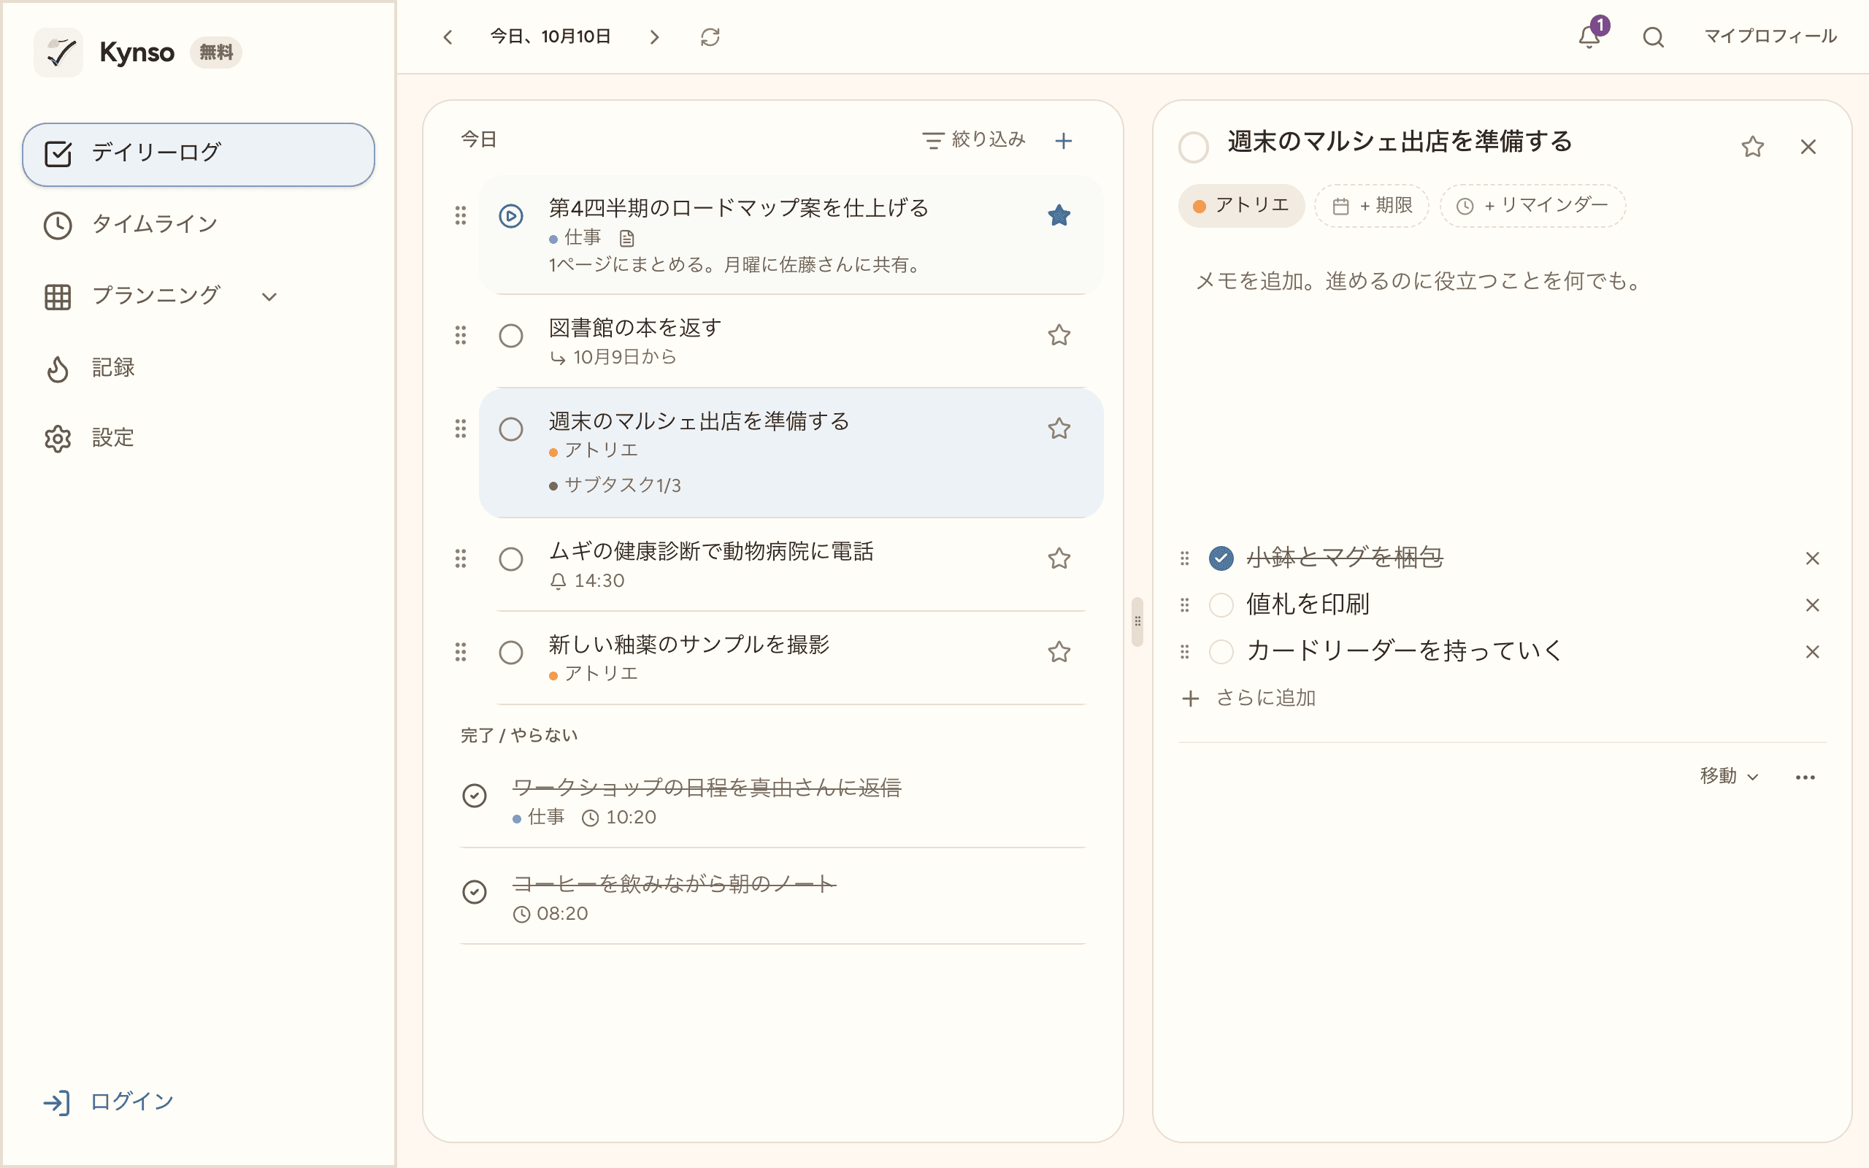Open 絞り込み filter
The width and height of the screenshot is (1869, 1168).
(x=974, y=140)
